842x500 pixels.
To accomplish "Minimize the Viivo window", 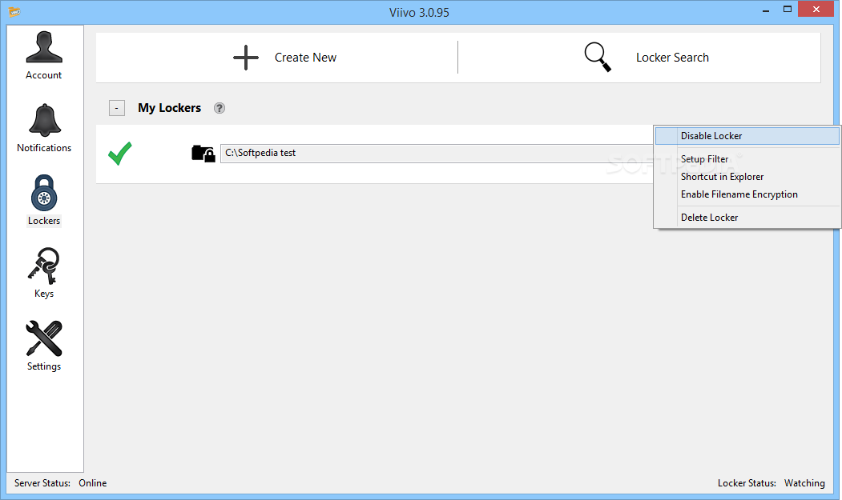I will click(x=766, y=10).
